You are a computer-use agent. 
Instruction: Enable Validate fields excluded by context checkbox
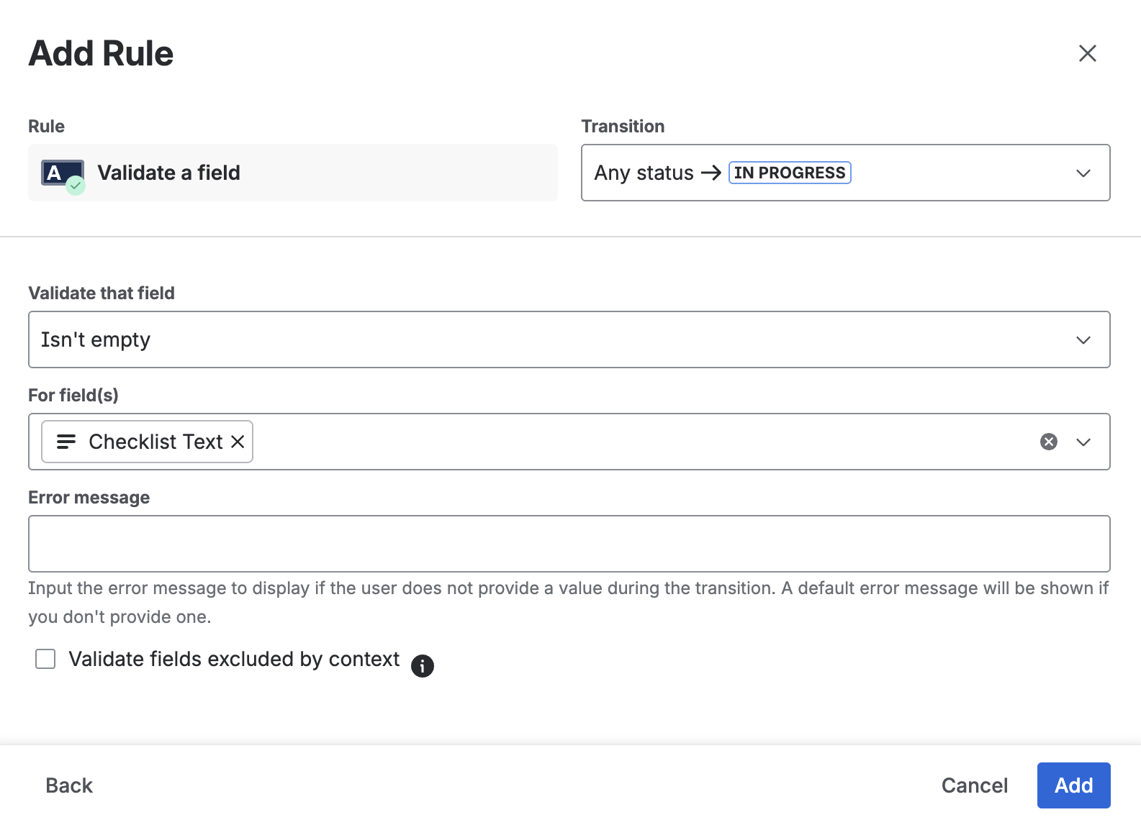point(45,659)
